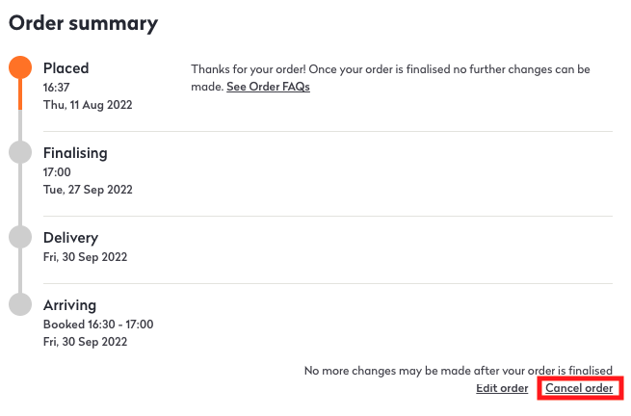The width and height of the screenshot is (631, 416).
Task: Click the Placed stage label
Action: [66, 68]
